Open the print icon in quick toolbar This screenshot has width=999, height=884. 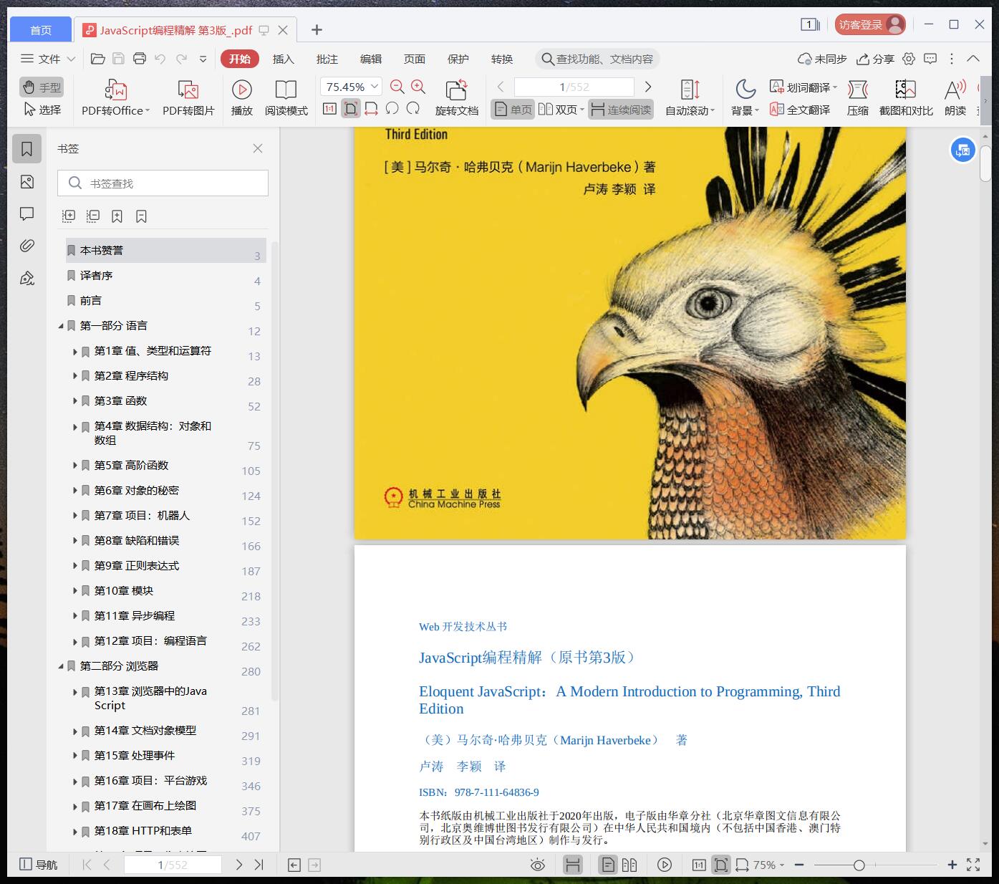[x=140, y=59]
